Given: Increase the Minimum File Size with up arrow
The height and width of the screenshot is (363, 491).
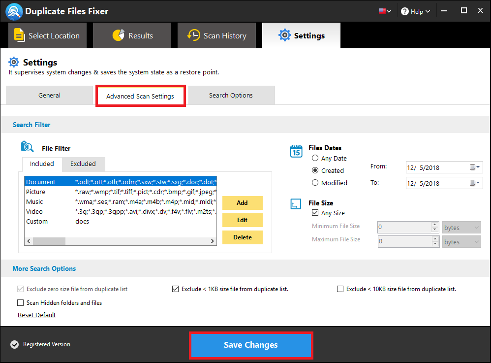Looking at the screenshot, I should tap(434, 225).
